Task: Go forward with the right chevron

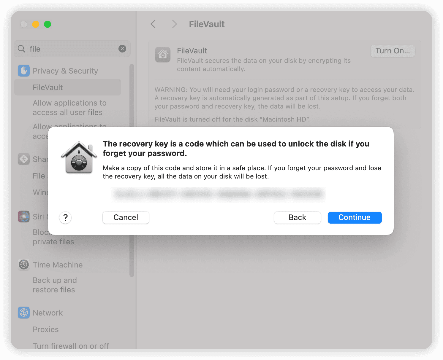Action: [174, 24]
